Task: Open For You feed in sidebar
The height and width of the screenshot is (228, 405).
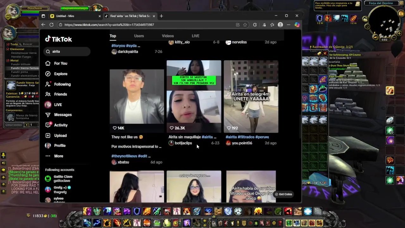Action: tap(56, 63)
